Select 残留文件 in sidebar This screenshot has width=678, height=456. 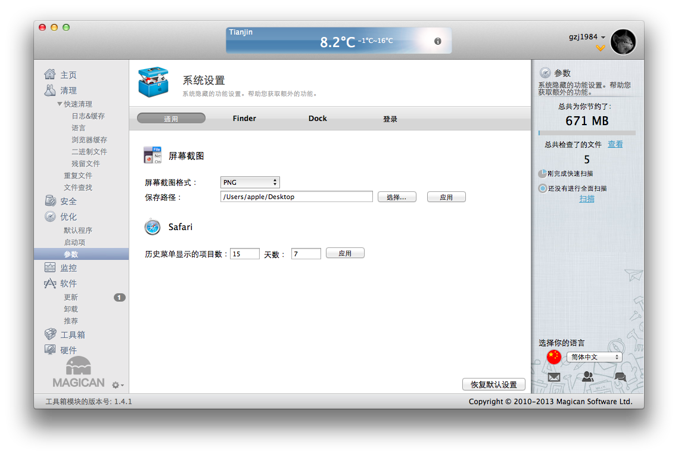pyautogui.click(x=86, y=163)
